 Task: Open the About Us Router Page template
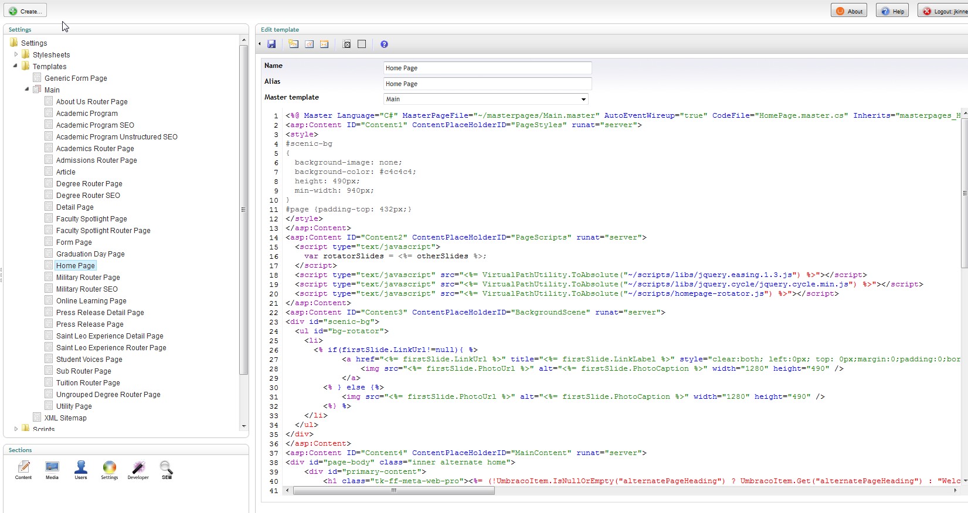click(91, 101)
